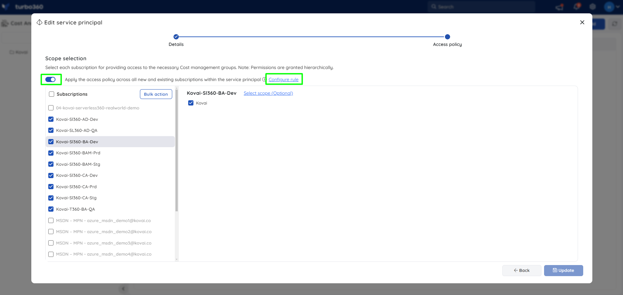Uncheck Kovai-T360-BA-QA subscription
623x295 pixels.
click(x=51, y=209)
